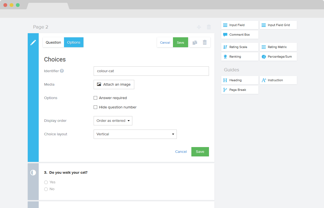Viewport: 324px width, 208px height.
Task: Click the bottom Cancel link
Action: click(181, 152)
